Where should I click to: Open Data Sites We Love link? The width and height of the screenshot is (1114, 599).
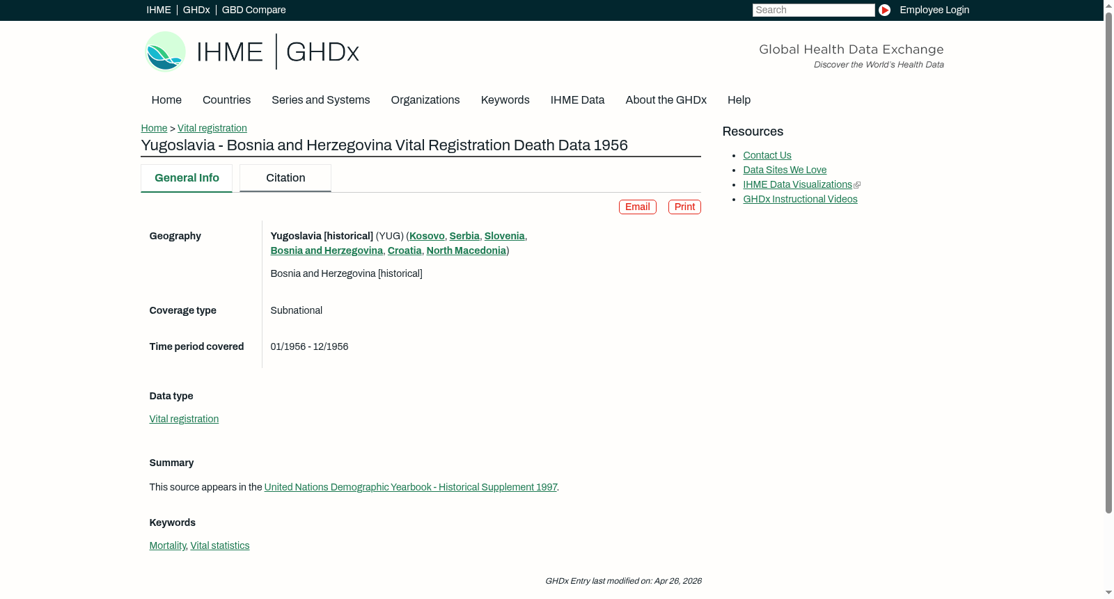tap(785, 170)
